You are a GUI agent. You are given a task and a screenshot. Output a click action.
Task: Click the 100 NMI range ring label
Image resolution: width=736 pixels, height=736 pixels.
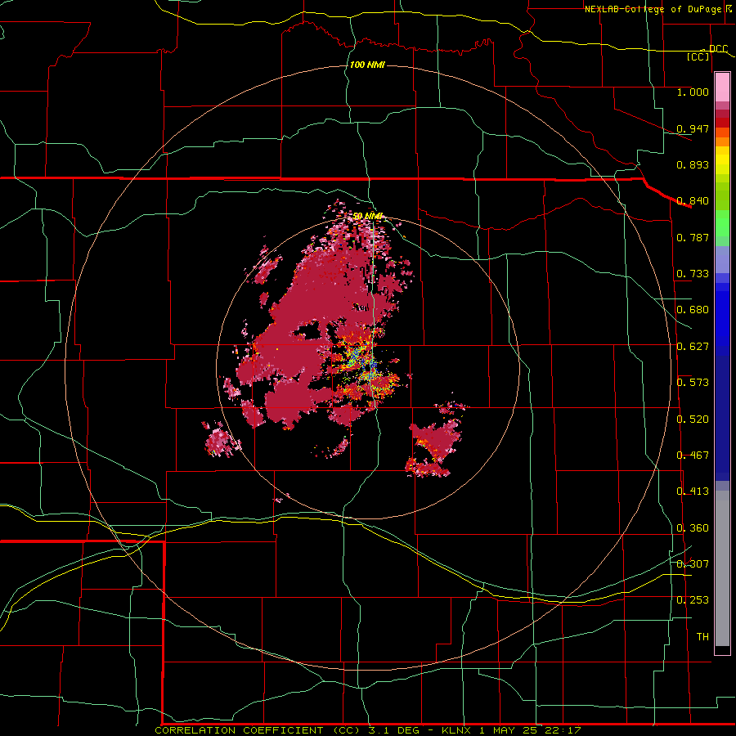point(367,65)
